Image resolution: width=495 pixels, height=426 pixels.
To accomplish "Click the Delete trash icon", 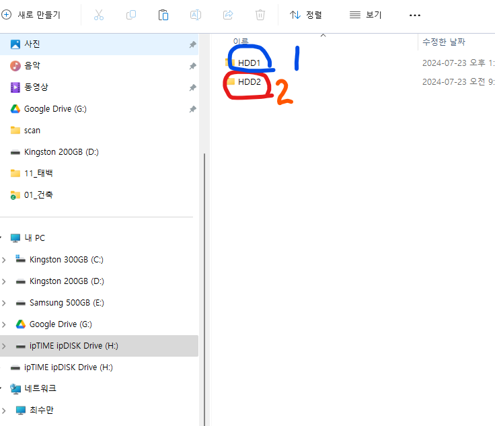I will 260,15.
